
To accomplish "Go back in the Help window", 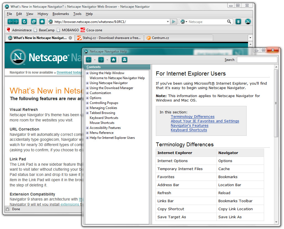I will (89, 59).
